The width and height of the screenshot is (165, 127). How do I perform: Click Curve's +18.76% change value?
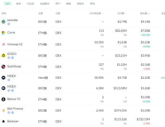145,35
